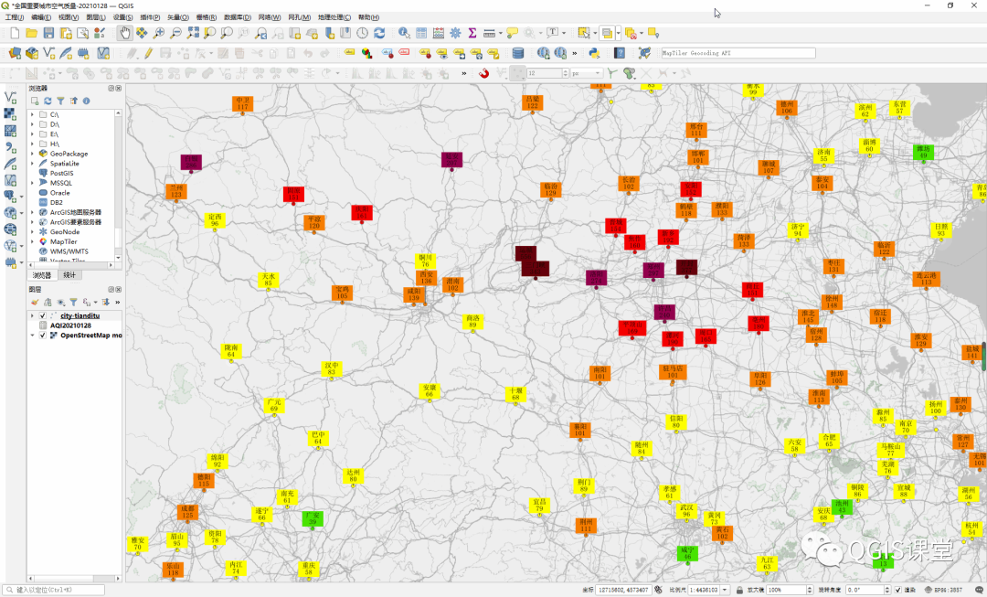
Task: Create a new project
Action: (x=15, y=34)
